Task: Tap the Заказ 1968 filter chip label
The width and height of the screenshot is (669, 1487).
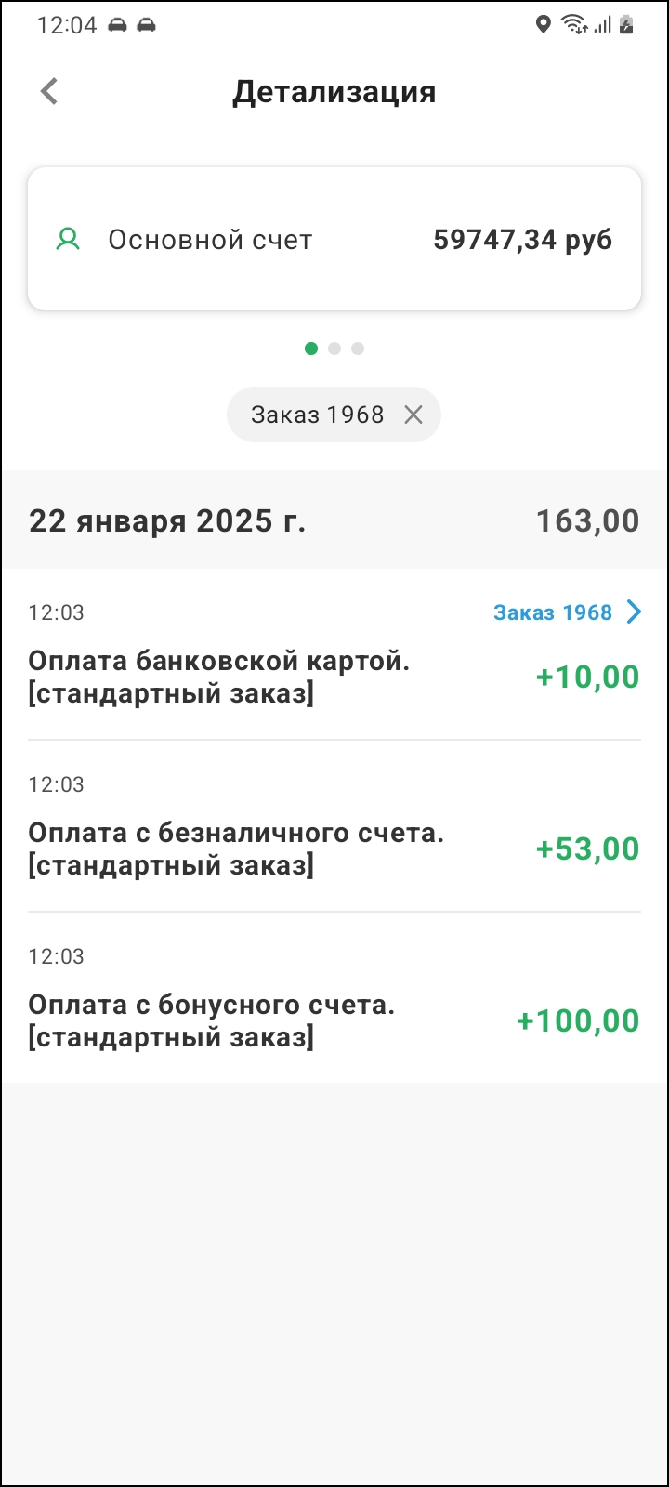Action: click(x=317, y=415)
